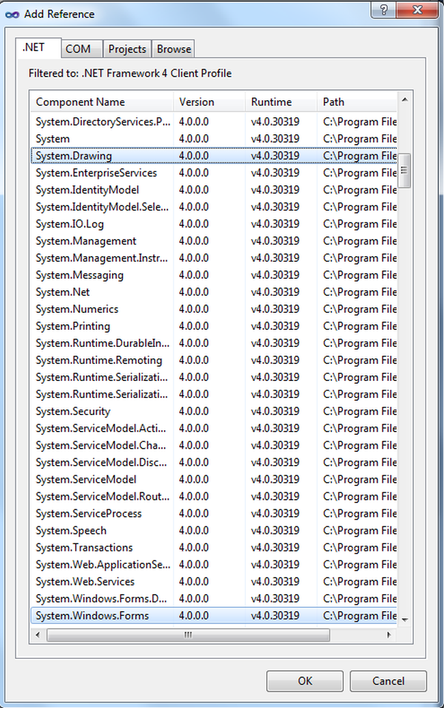The width and height of the screenshot is (444, 708).
Task: Select System.DirectoryServices.P... row
Action: [x=214, y=122]
